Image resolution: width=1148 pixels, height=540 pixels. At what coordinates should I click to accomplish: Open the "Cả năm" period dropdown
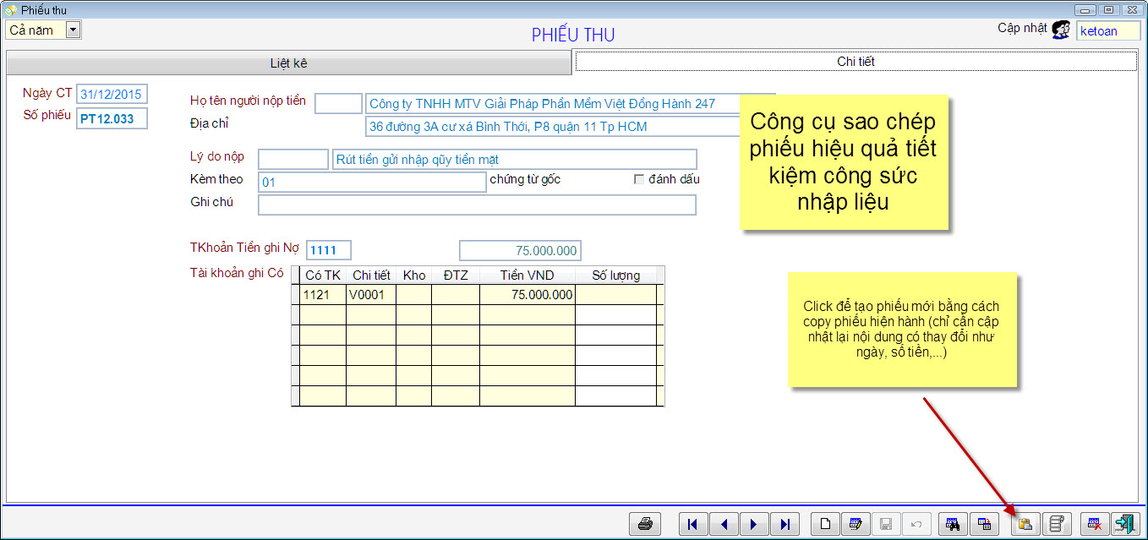[73, 30]
